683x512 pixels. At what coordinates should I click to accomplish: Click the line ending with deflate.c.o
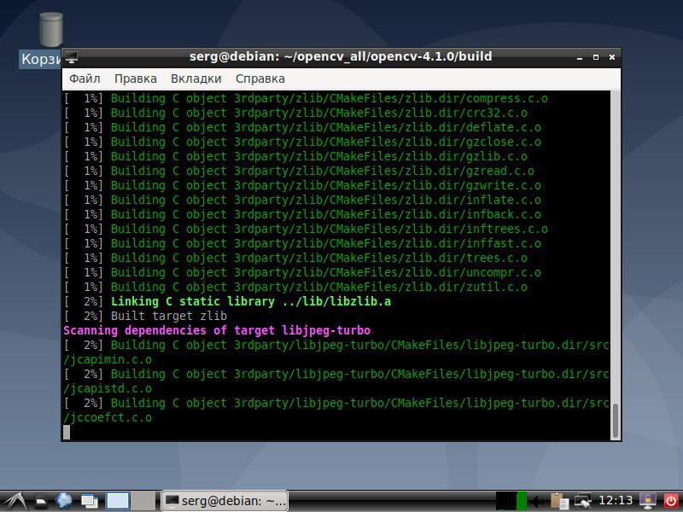click(302, 127)
